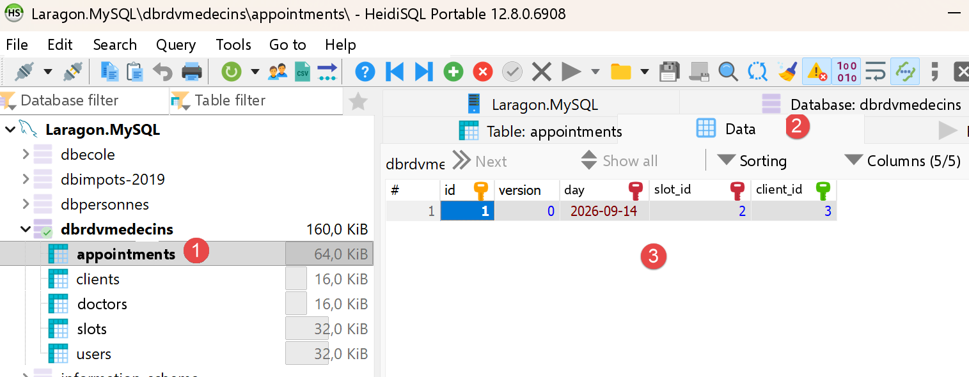Click the yellow folder load file icon
Image resolution: width=969 pixels, height=377 pixels.
coord(620,72)
